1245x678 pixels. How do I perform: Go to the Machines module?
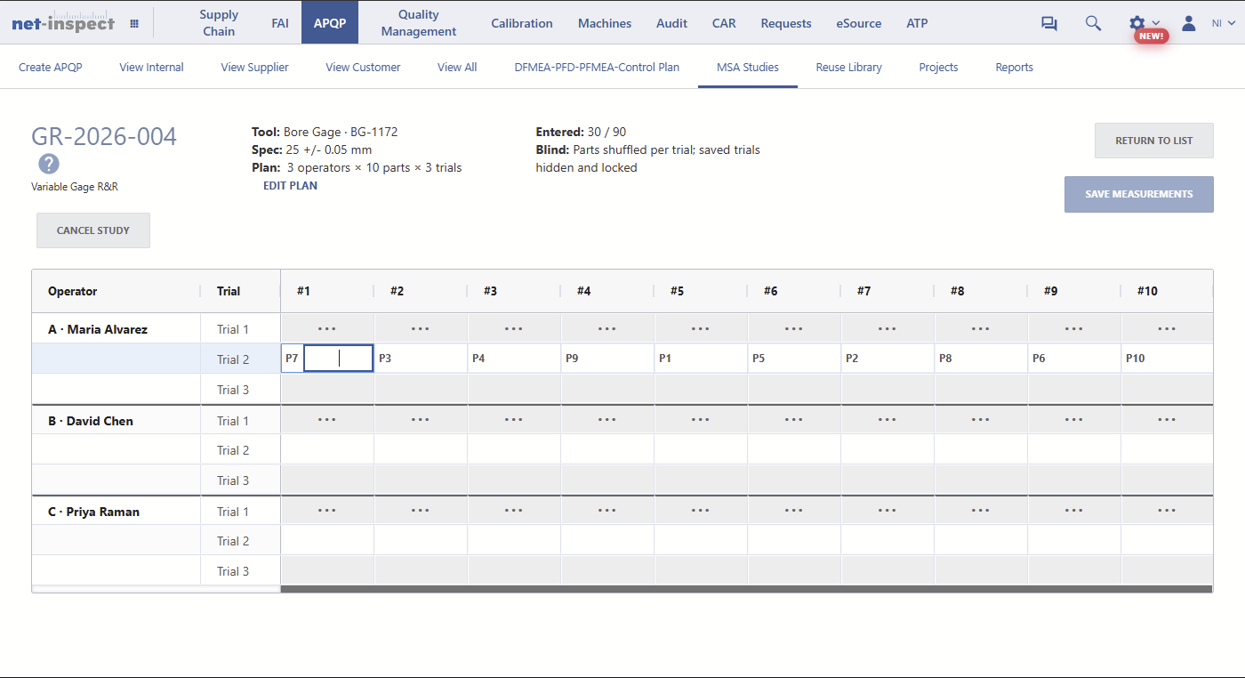(605, 23)
